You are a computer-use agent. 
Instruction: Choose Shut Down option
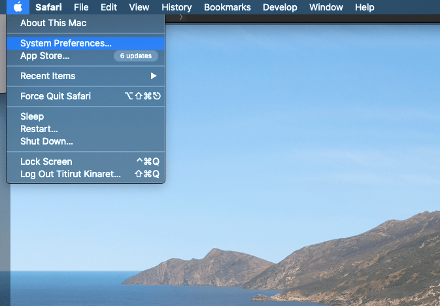click(46, 141)
